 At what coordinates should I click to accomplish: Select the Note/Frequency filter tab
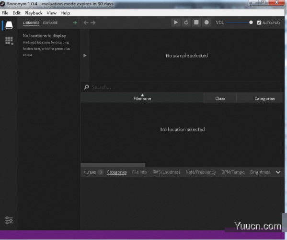[201, 172]
